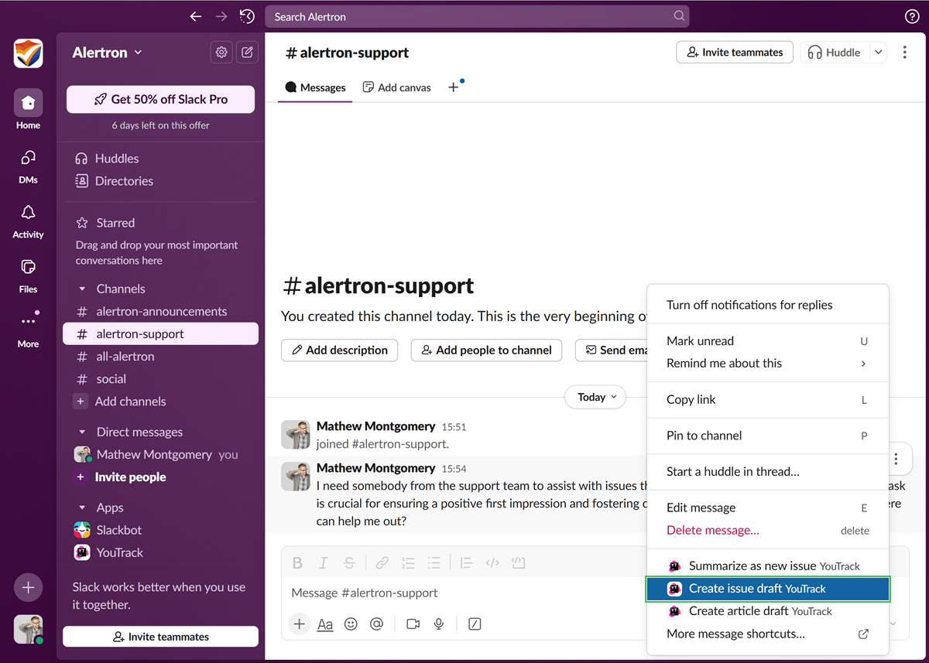Open the Today date dropdown
The width and height of the screenshot is (929, 663).
pos(595,397)
